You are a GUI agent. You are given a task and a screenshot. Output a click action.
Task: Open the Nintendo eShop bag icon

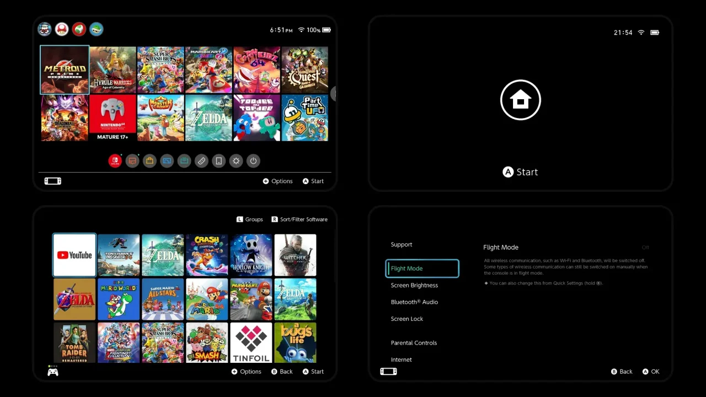pyautogui.click(x=149, y=161)
